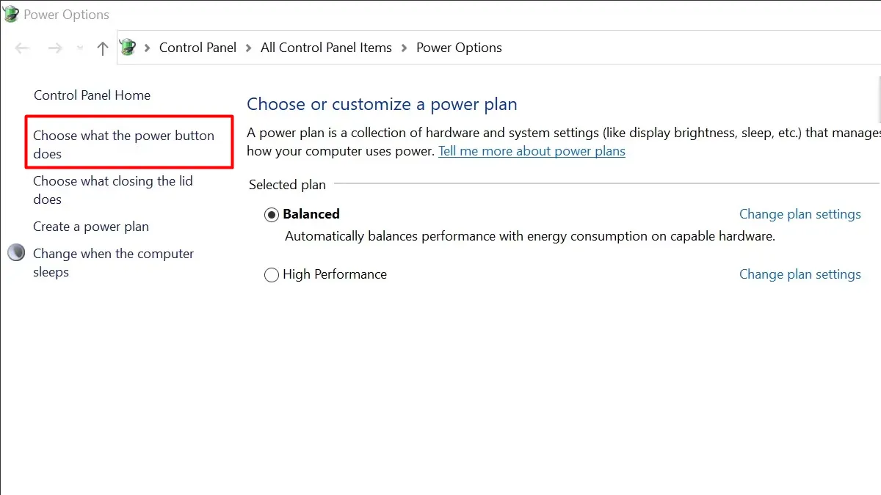The width and height of the screenshot is (881, 495).
Task: Open Choose what closing the lid does
Action: (x=112, y=190)
